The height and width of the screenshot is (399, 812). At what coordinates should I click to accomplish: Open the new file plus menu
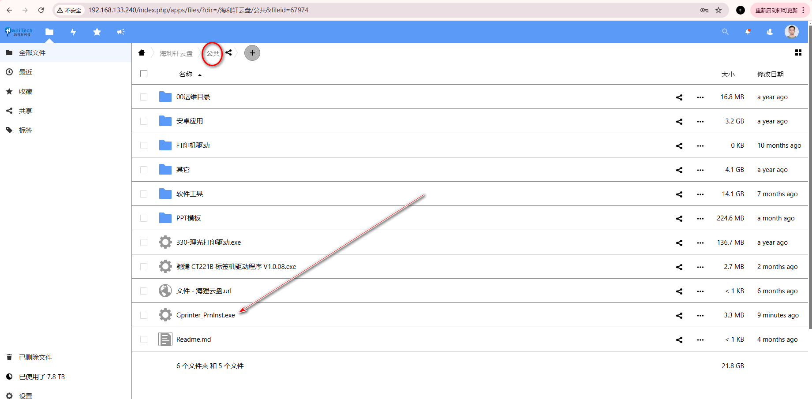click(252, 53)
